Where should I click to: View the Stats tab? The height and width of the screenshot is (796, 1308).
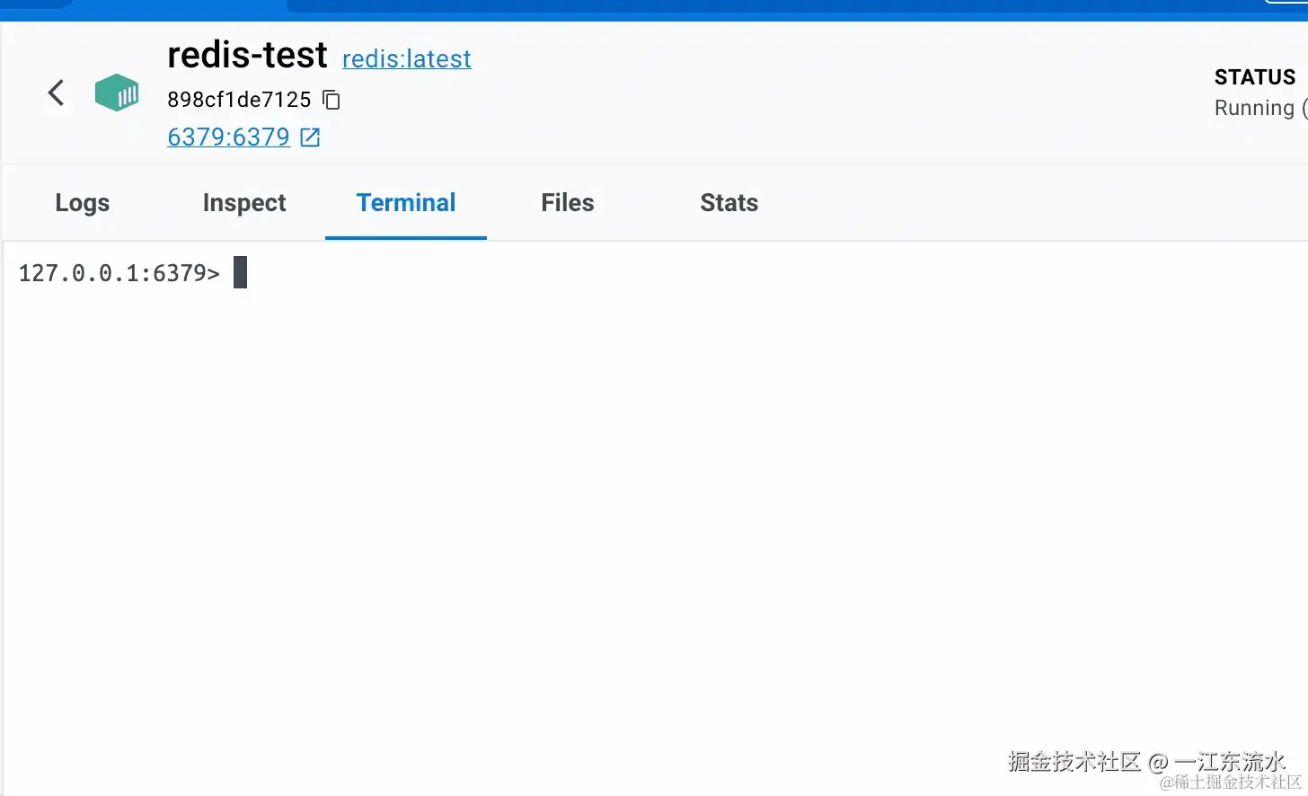729,203
